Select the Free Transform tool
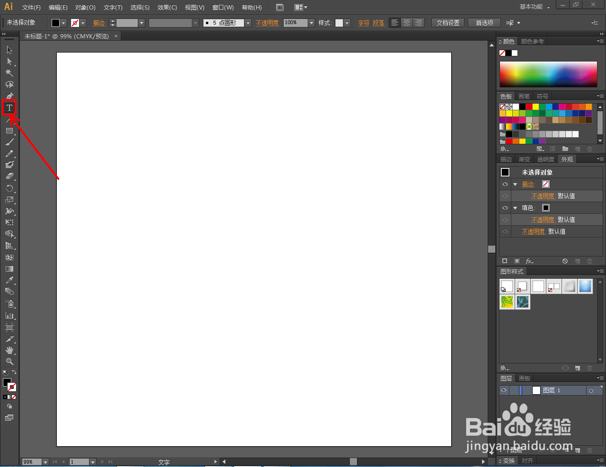Viewport: 606px width, 467px height. point(9,222)
